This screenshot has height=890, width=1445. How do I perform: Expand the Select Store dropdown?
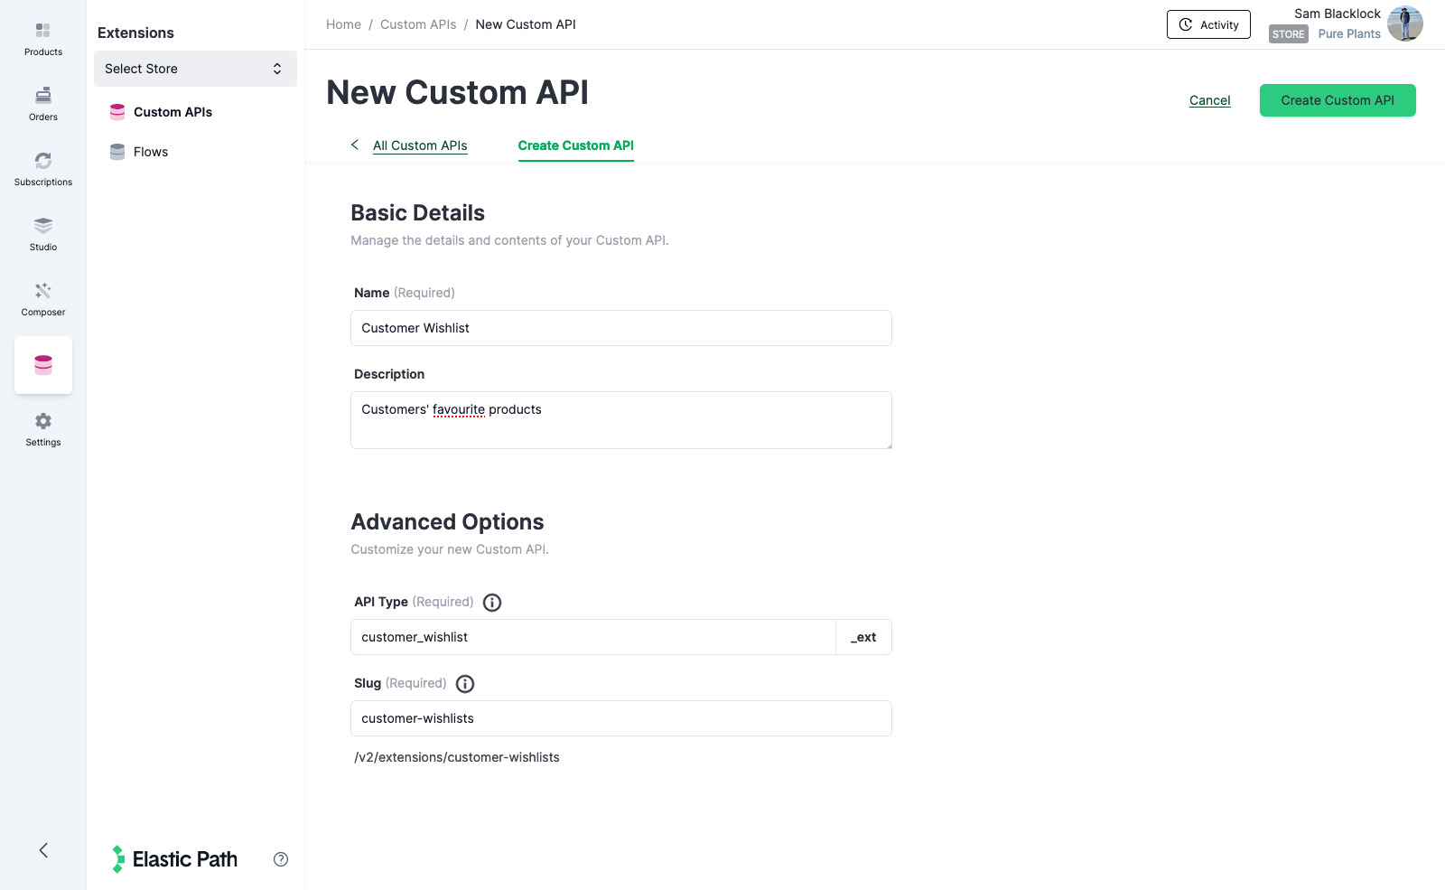(x=195, y=69)
